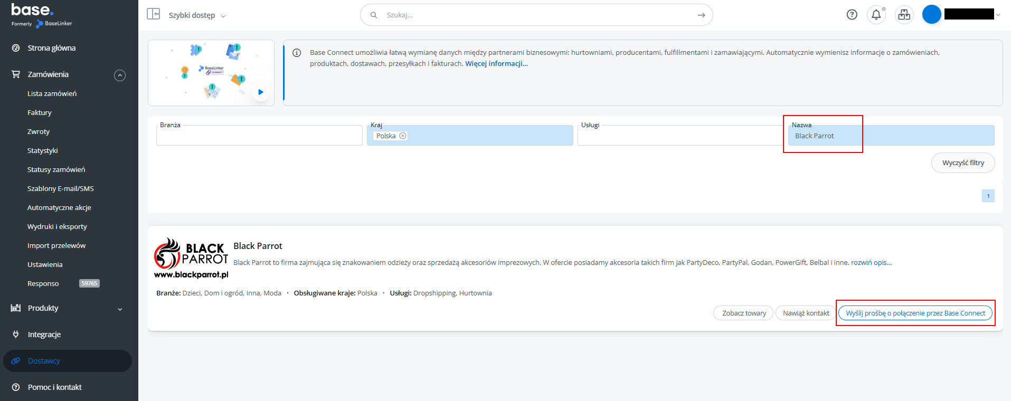The height and width of the screenshot is (401, 1011).
Task: Click the packages icon in header
Action: (904, 15)
